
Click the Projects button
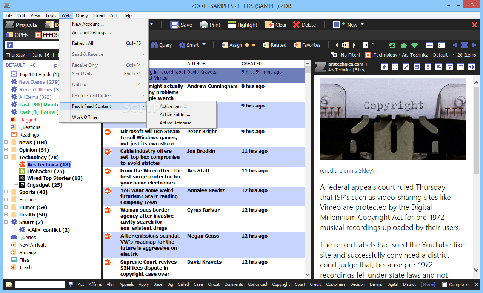pyautogui.click(x=21, y=25)
